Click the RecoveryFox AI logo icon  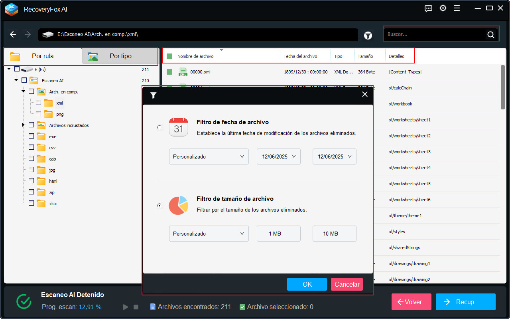(x=11, y=9)
